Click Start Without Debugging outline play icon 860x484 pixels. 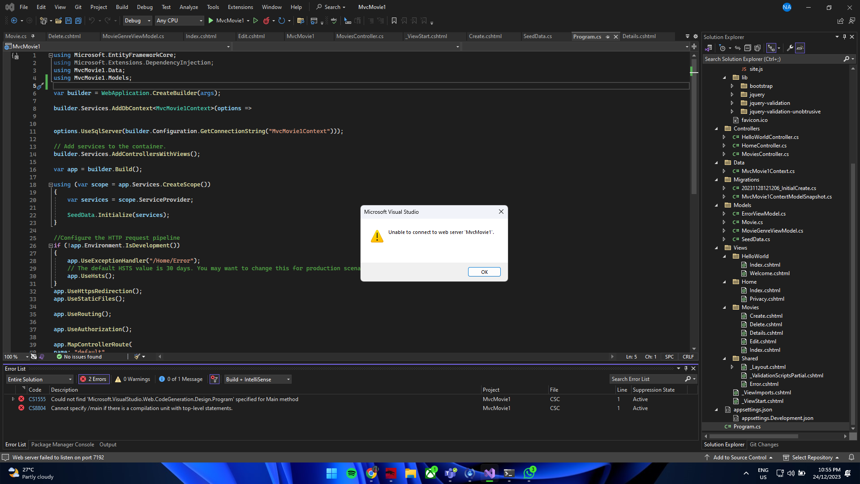click(255, 21)
